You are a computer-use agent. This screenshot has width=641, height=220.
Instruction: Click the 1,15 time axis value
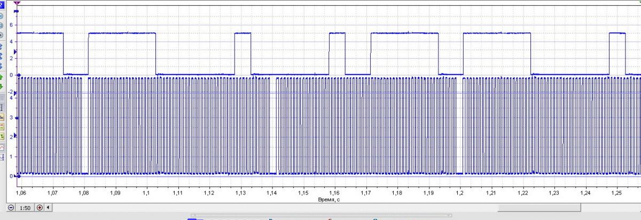pos(303,192)
